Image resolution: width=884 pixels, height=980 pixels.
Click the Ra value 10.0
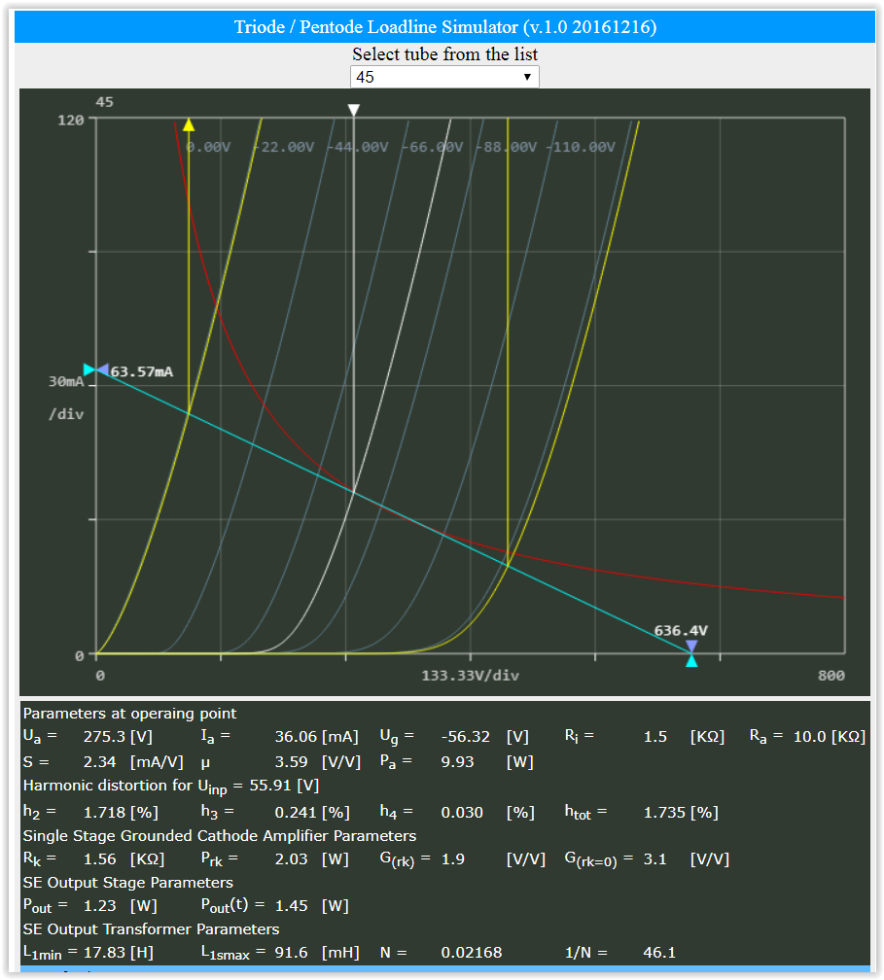pos(810,737)
